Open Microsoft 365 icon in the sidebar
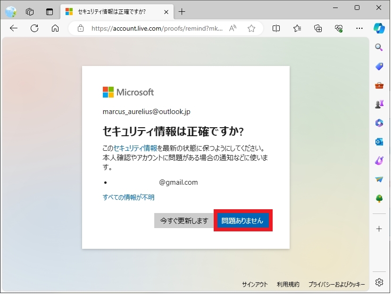This screenshot has width=392, height=295. pyautogui.click(x=379, y=123)
